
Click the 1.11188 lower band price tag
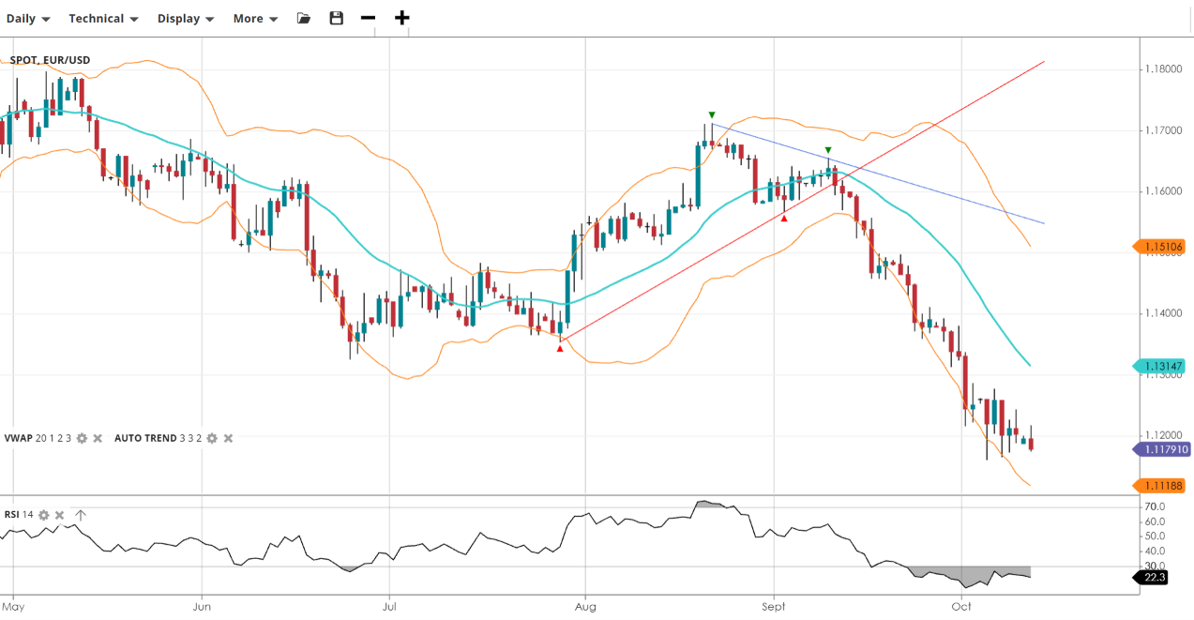(x=1159, y=485)
